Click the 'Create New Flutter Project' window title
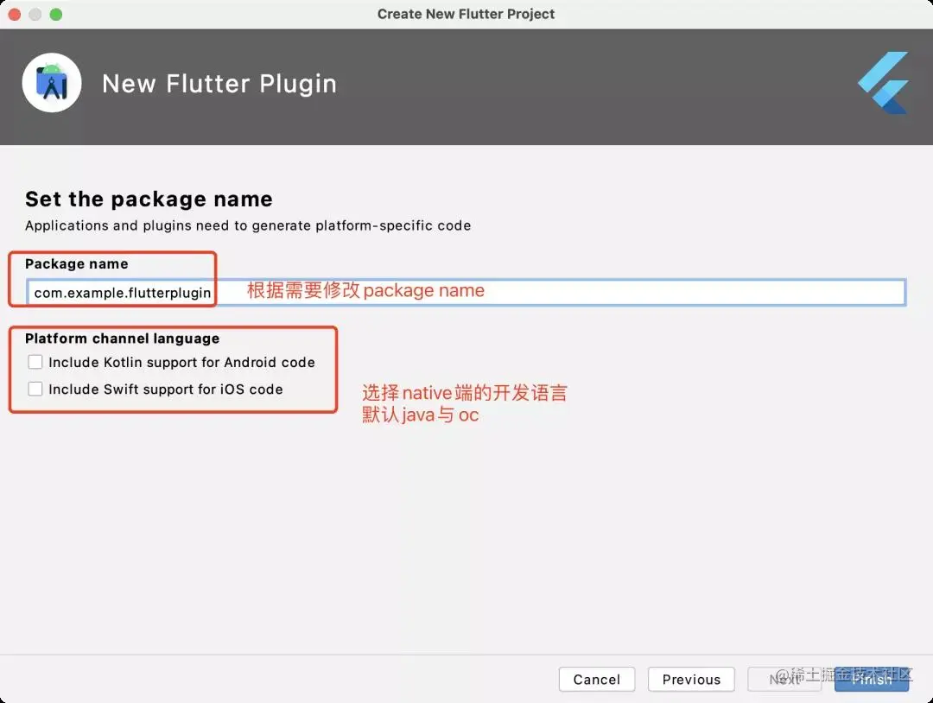This screenshot has height=703, width=933. 466,14
